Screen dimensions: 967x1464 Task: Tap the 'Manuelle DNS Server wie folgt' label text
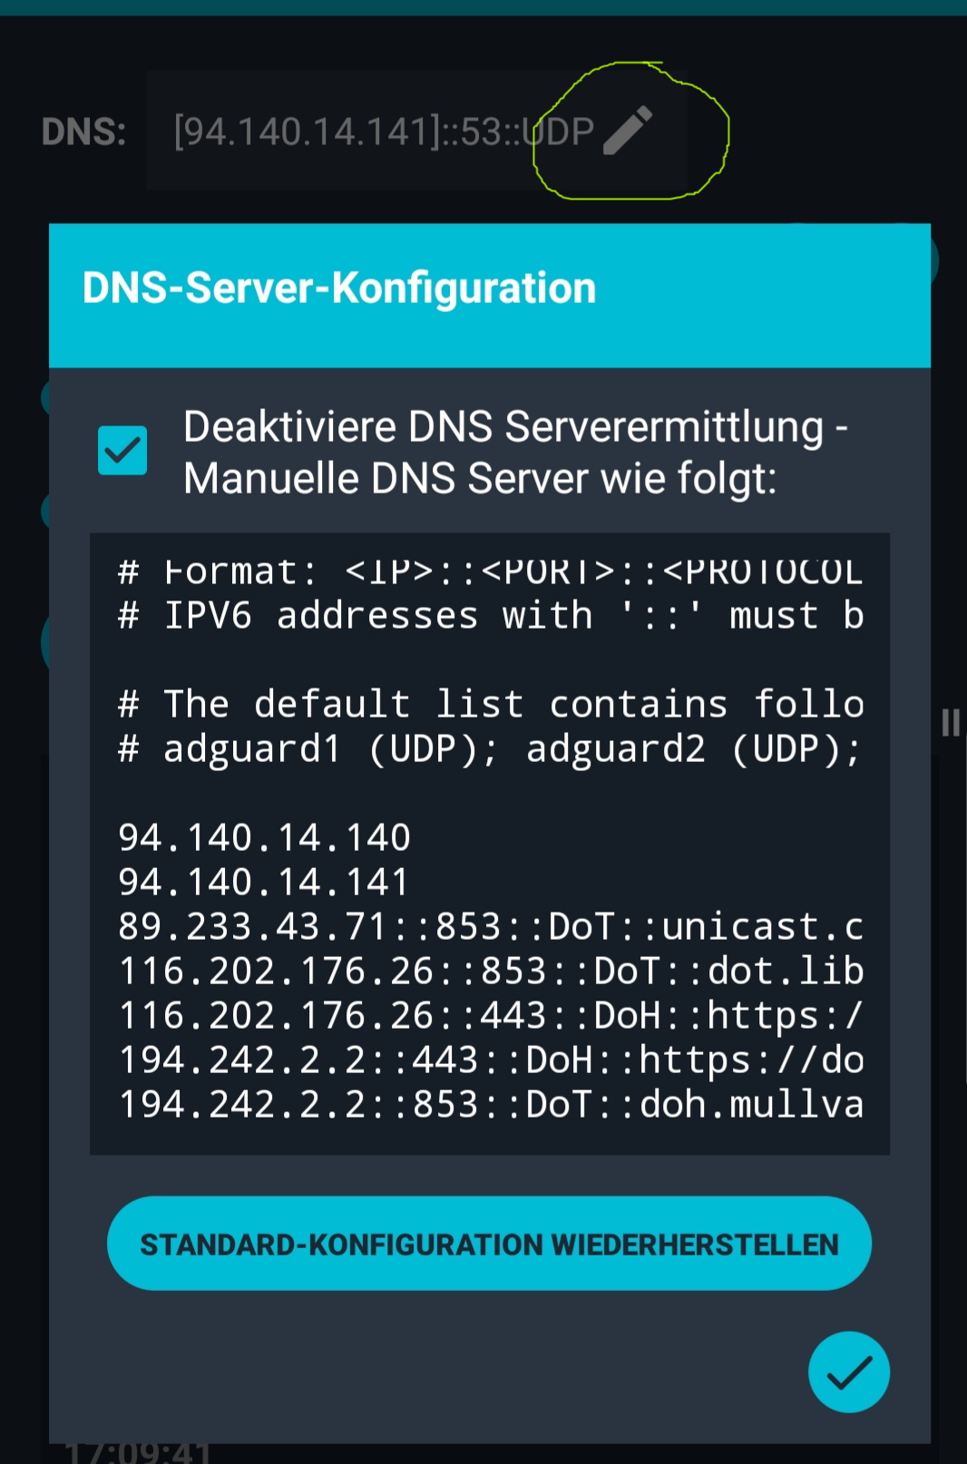(x=480, y=478)
